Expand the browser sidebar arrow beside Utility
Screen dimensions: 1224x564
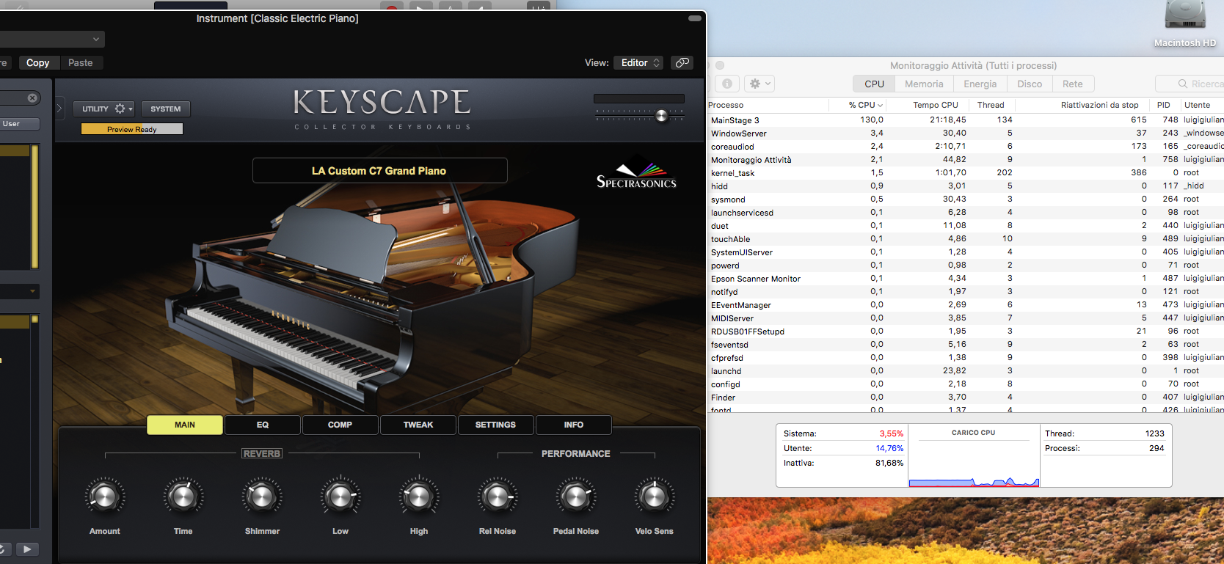[x=59, y=109]
